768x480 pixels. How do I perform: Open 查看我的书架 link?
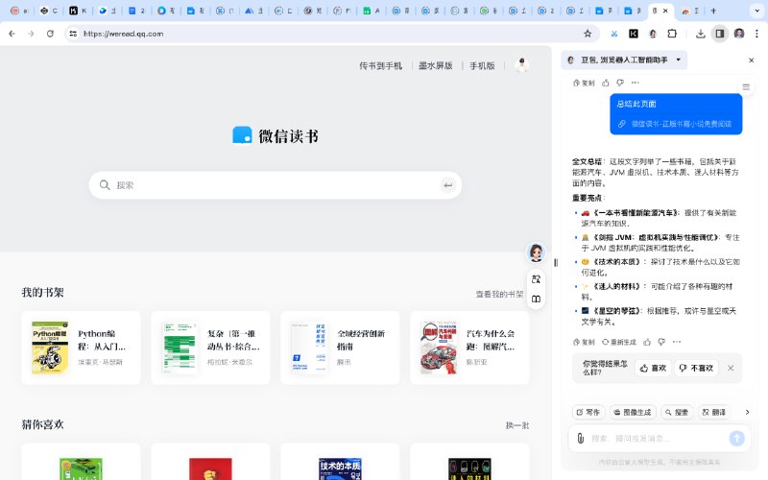coord(499,294)
